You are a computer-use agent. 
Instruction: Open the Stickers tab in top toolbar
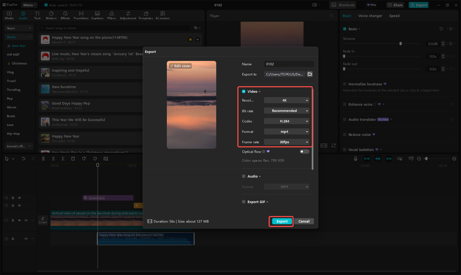point(51,15)
